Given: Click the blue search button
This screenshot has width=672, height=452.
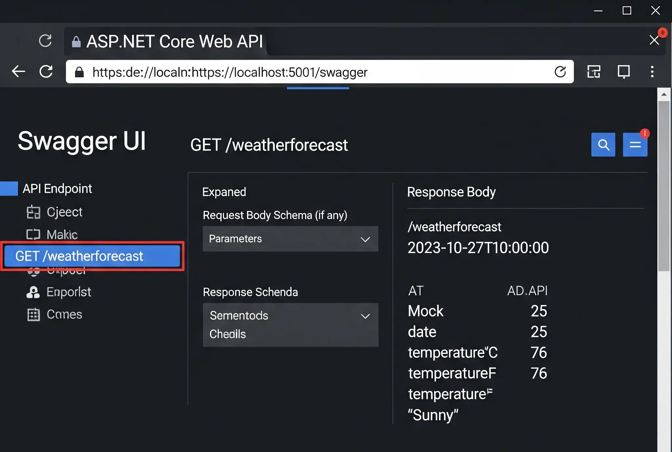Looking at the screenshot, I should click(x=603, y=145).
